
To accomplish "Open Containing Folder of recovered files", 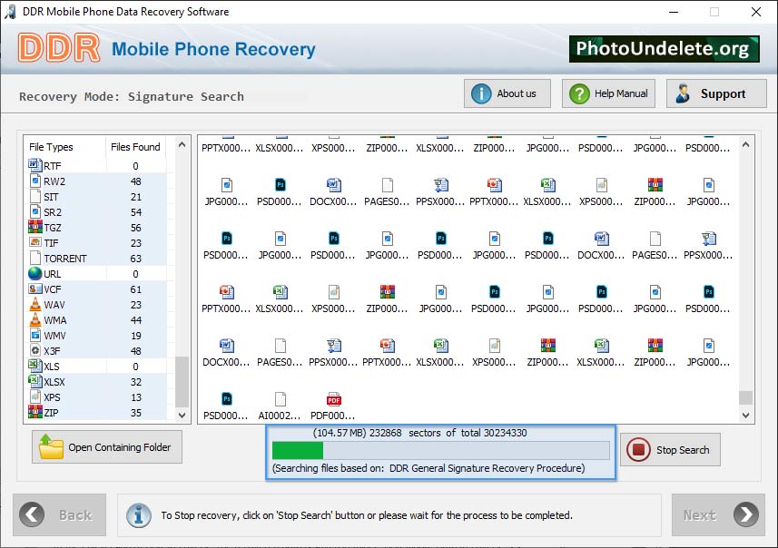I will coord(107,446).
